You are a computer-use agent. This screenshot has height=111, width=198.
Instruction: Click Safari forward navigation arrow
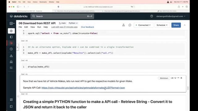coord(28,7)
